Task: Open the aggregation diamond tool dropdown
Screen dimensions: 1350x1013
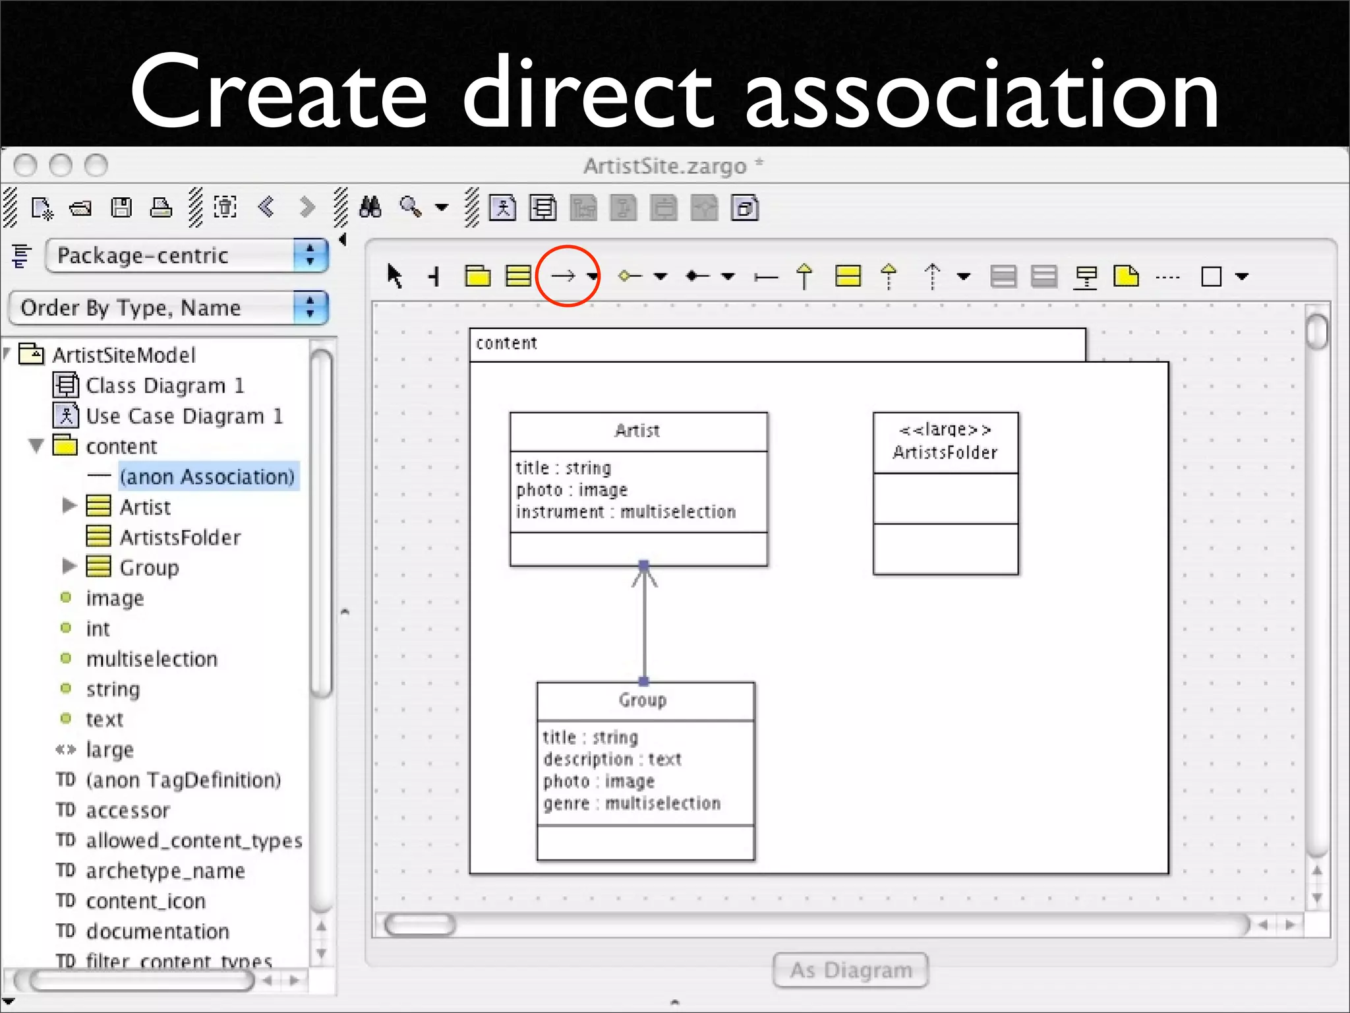Action: (660, 276)
